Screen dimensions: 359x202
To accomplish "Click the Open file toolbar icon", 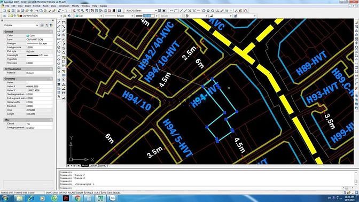I will (x=9, y=11).
